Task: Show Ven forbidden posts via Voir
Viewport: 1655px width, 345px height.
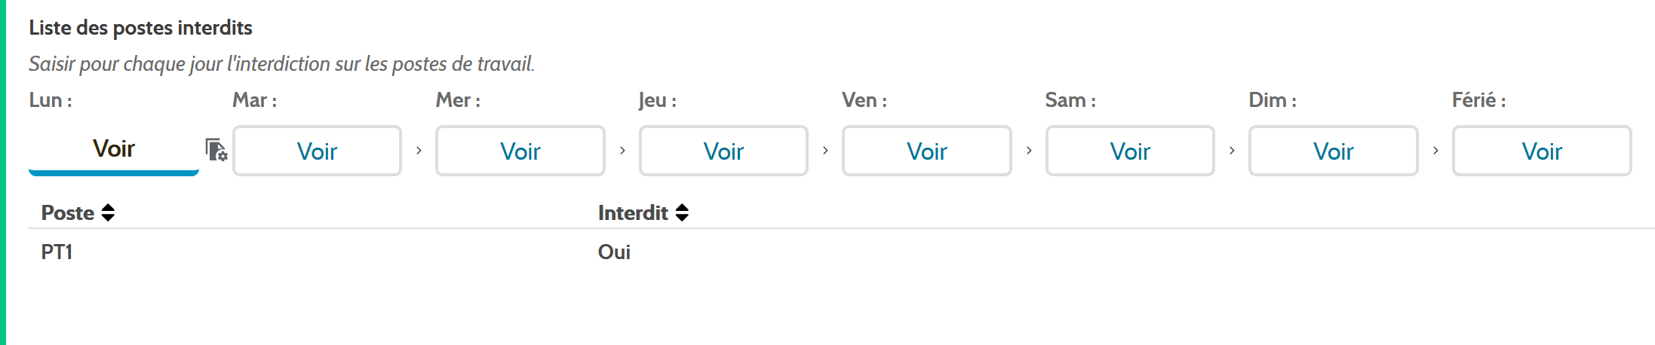Action: click(927, 151)
